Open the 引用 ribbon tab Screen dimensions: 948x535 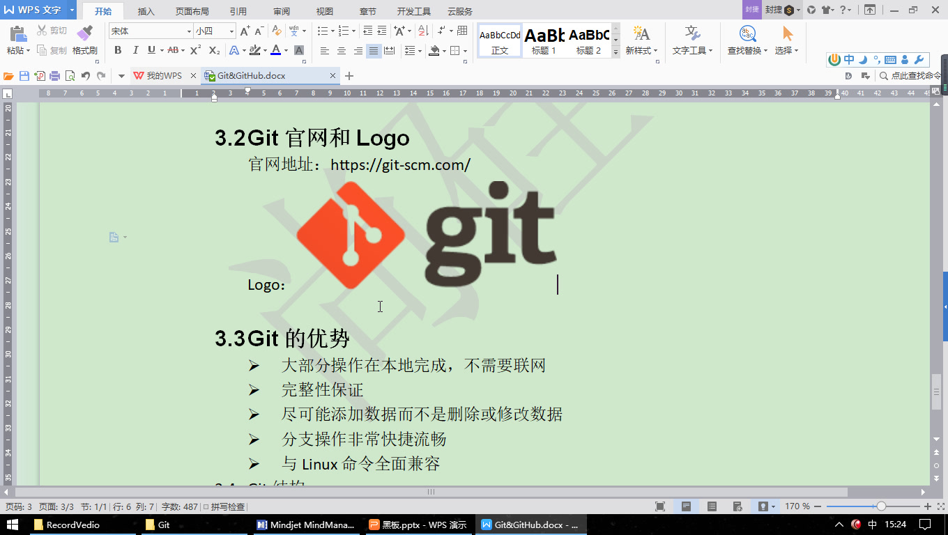click(238, 11)
